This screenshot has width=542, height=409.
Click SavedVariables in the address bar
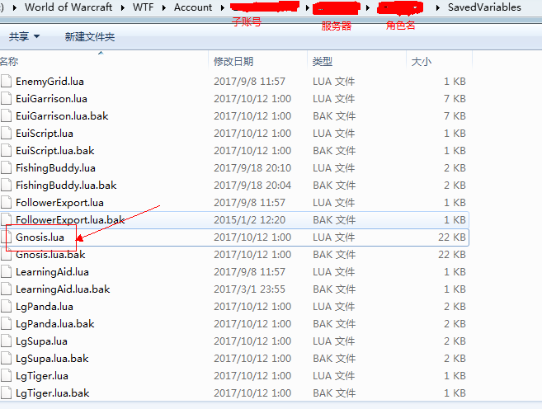(484, 7)
